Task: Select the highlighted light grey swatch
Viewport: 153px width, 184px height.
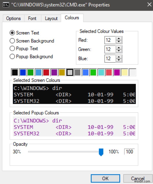Action: 70,72
